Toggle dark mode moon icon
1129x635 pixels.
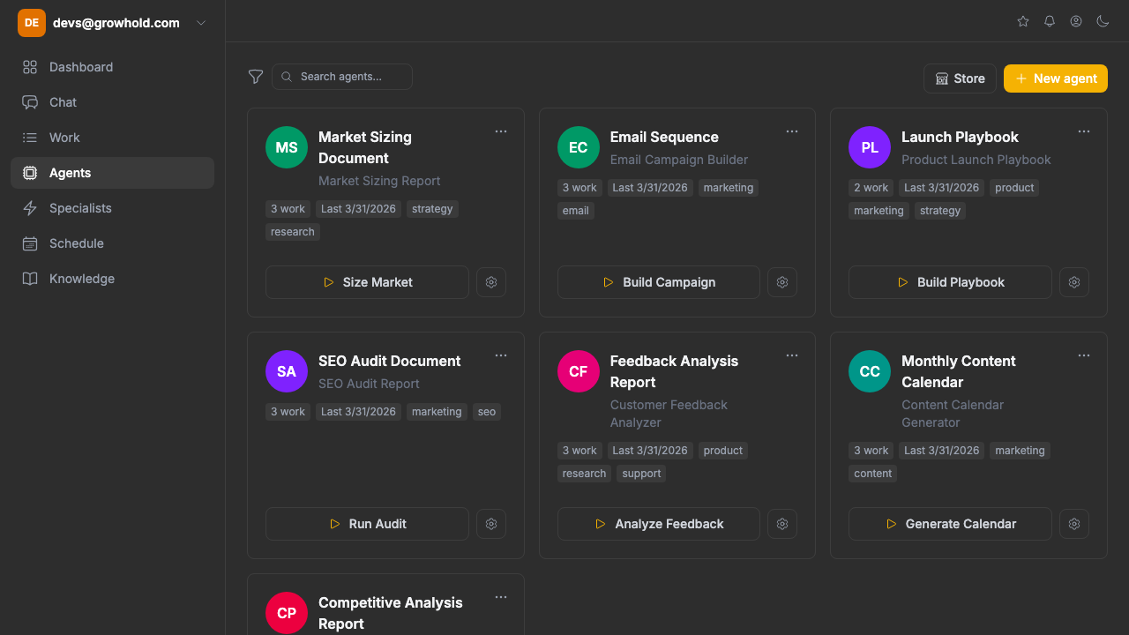tap(1103, 21)
